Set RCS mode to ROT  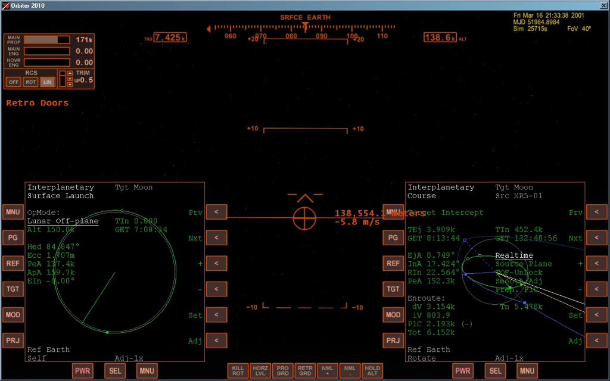tap(31, 82)
